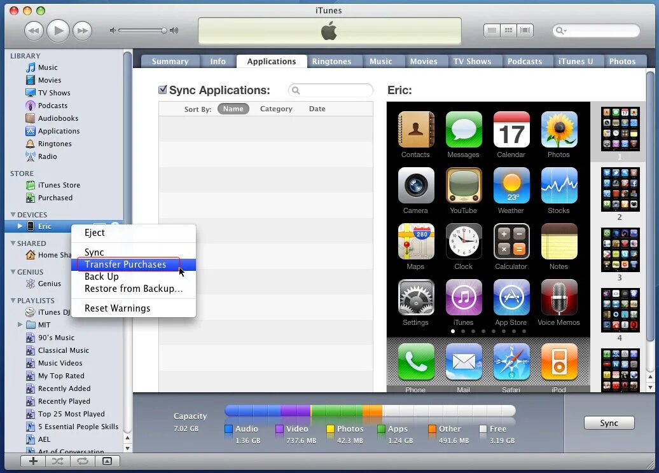Sort applications by Date
This screenshot has width=659, height=473.
point(317,109)
